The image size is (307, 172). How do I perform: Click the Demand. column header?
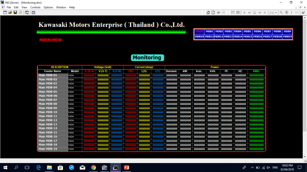tap(171, 71)
